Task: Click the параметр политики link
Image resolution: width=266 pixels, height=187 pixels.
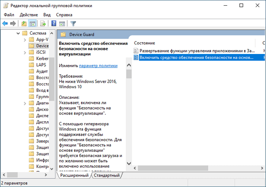Action: (98, 66)
